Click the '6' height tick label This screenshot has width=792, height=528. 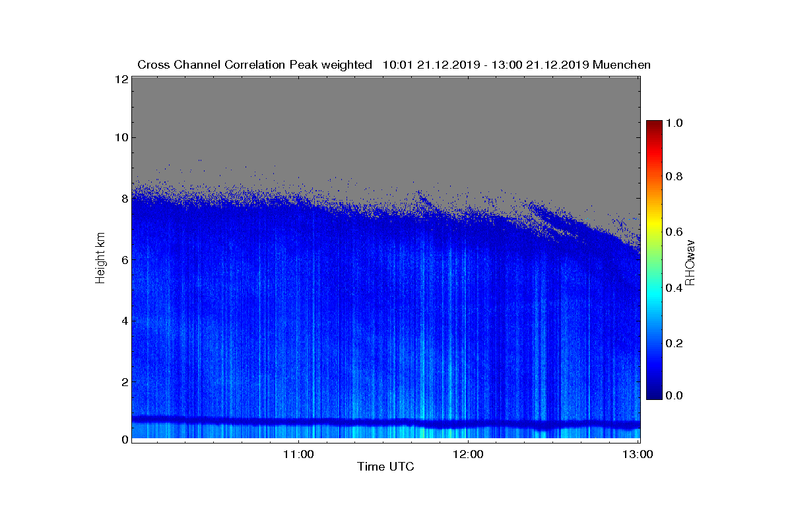[123, 260]
